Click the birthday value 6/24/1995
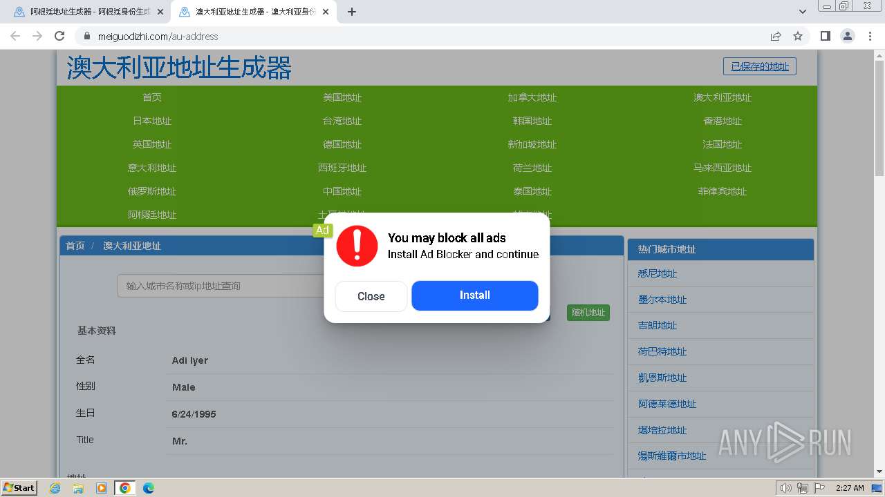This screenshot has height=497, width=885. pyautogui.click(x=194, y=414)
